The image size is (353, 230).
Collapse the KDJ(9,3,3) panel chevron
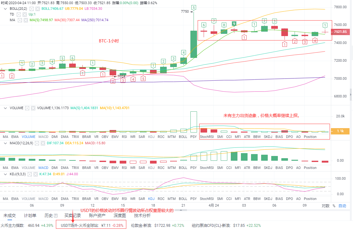point(5,174)
